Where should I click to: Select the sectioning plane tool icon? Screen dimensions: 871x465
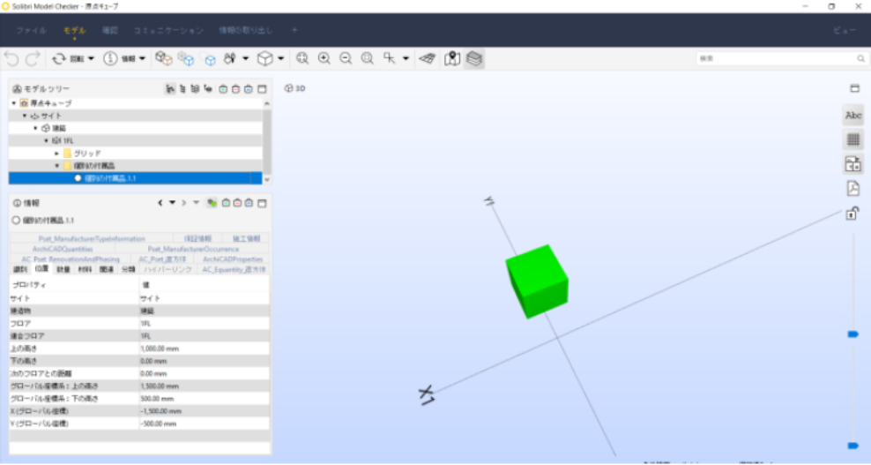[428, 58]
